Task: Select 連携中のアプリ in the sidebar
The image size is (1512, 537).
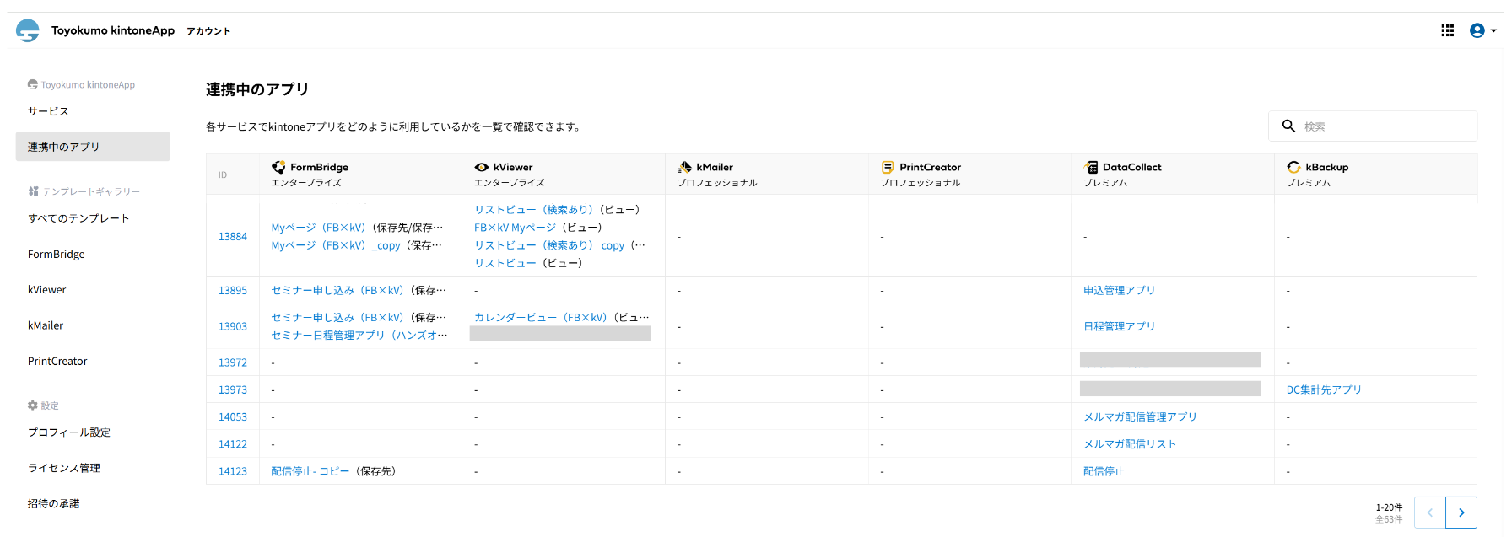Action: [93, 147]
